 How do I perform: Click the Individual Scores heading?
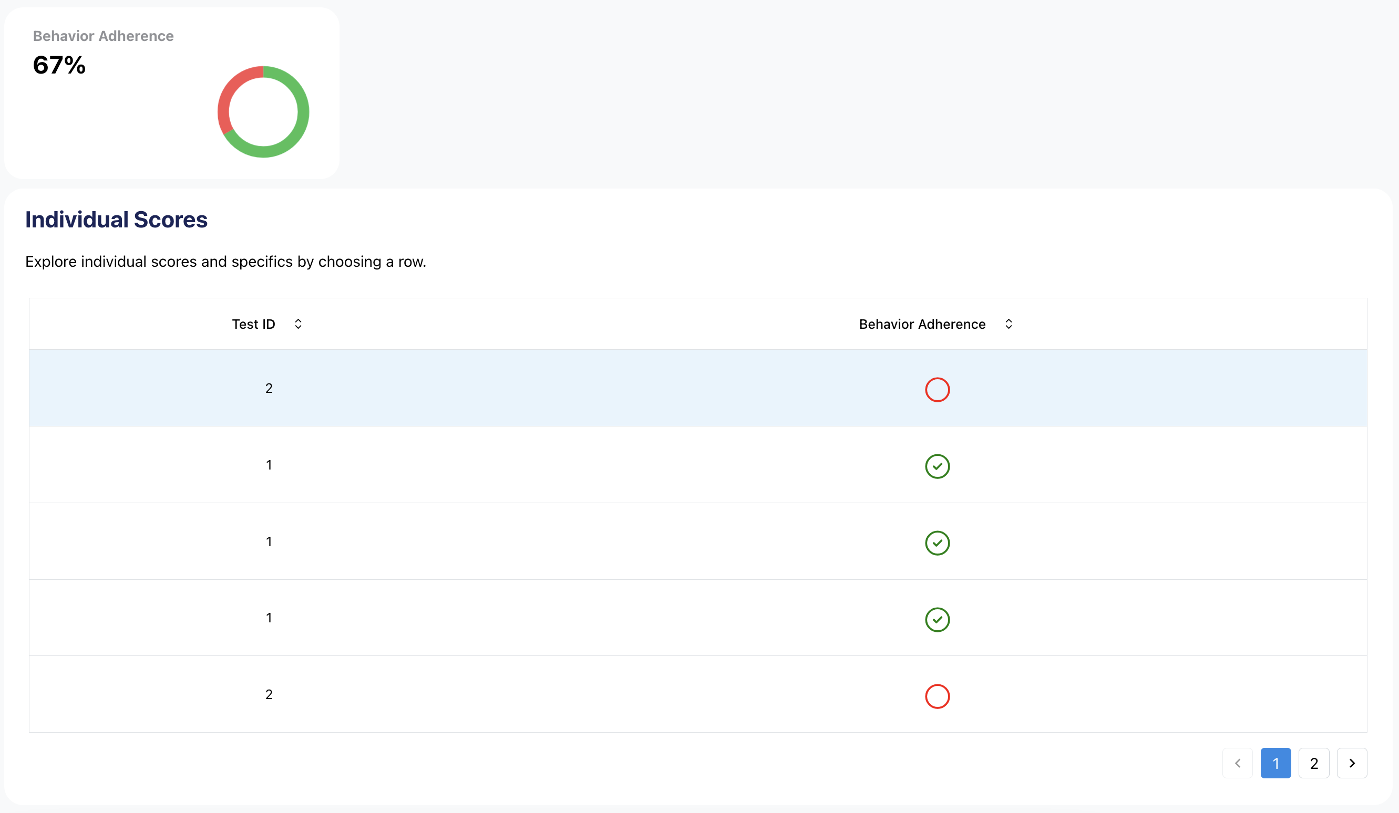coord(117,220)
